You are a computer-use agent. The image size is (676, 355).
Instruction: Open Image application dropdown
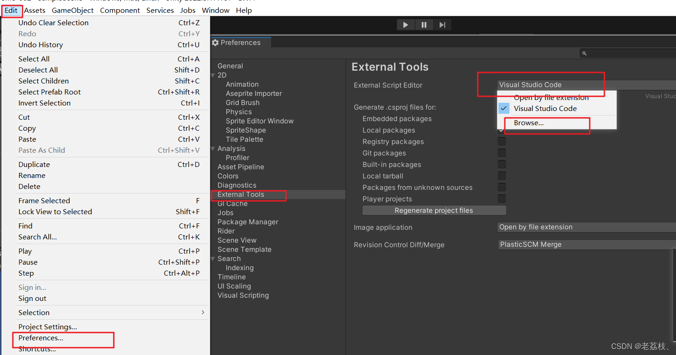587,227
